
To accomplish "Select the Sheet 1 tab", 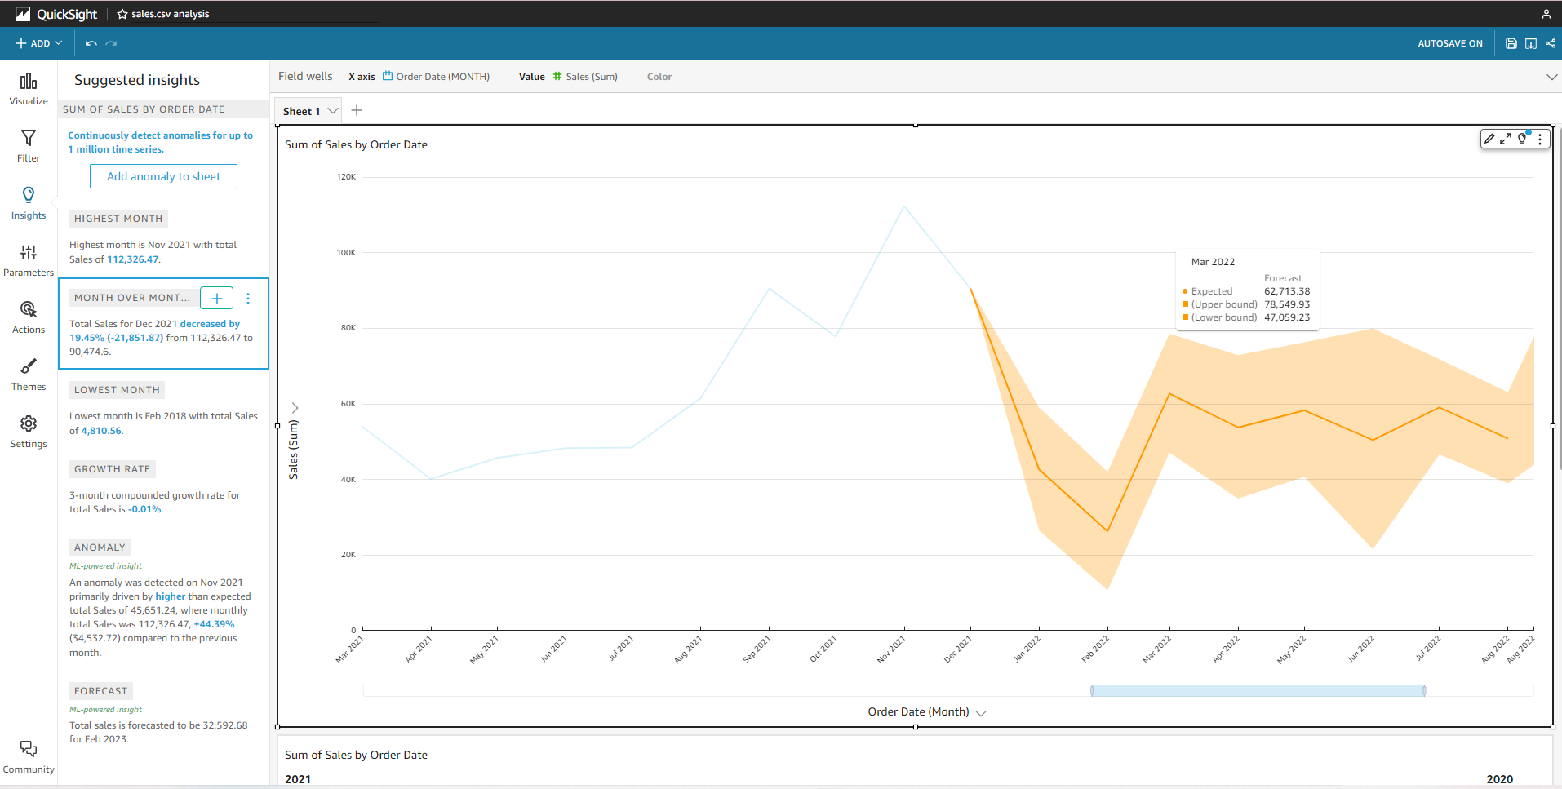I will 301,111.
